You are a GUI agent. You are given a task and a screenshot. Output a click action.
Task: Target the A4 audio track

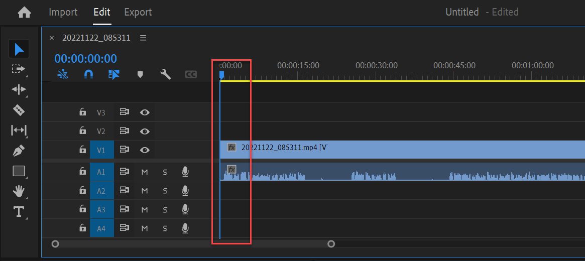coord(101,228)
